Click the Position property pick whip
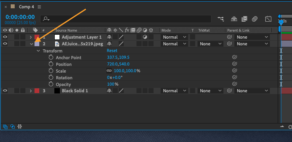 pyautogui.click(x=234, y=64)
